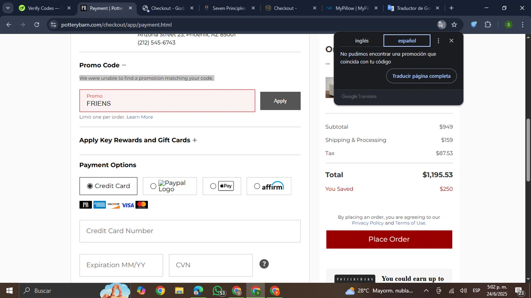Image resolution: width=531 pixels, height=298 pixels.
Task: Open Microsoft Edge from the taskbar
Action: click(198, 291)
